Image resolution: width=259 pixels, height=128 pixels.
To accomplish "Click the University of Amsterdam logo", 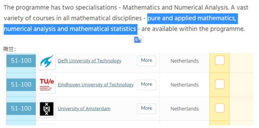I will click(x=47, y=109).
